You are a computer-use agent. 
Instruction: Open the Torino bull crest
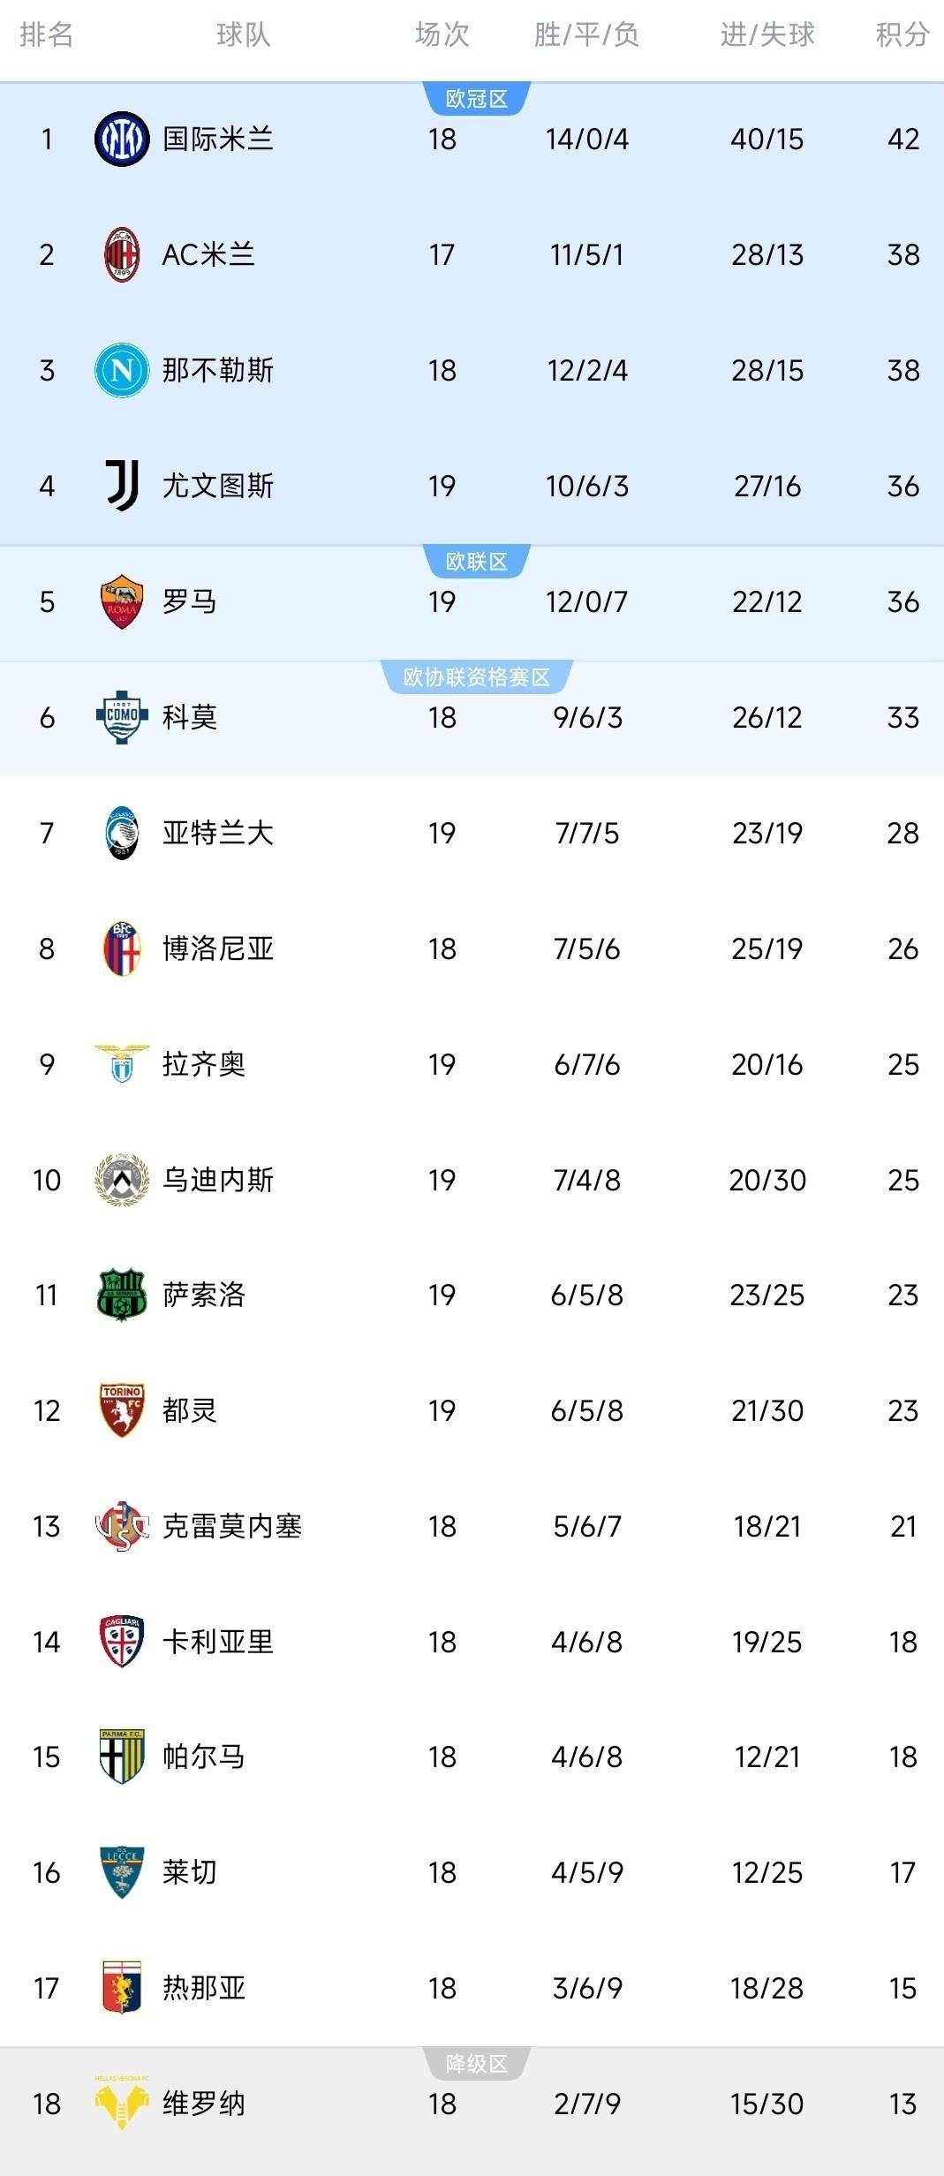point(122,1410)
